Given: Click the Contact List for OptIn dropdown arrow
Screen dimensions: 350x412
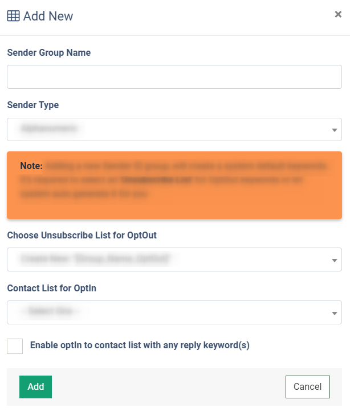Looking at the screenshot, I should tap(334, 313).
